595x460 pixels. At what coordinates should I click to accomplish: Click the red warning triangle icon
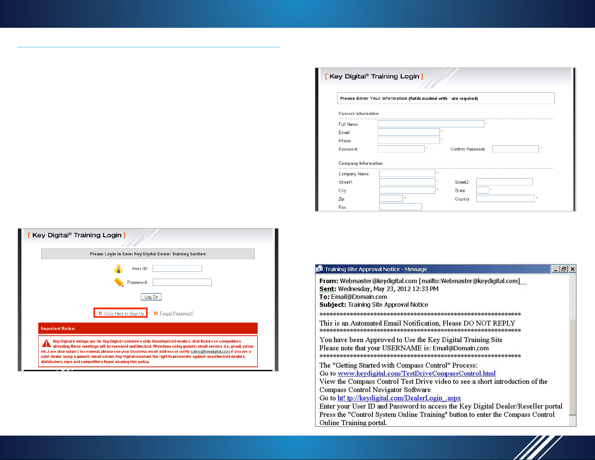tap(46, 343)
